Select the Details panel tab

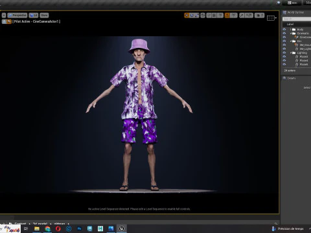tap(290, 78)
